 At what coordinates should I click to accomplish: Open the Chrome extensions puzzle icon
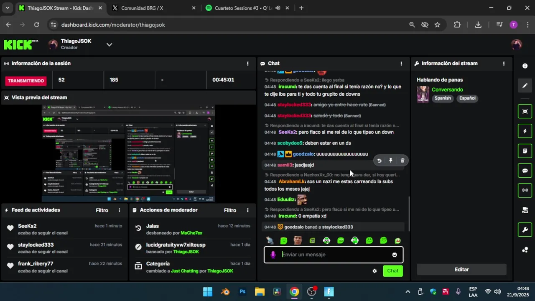point(457,25)
